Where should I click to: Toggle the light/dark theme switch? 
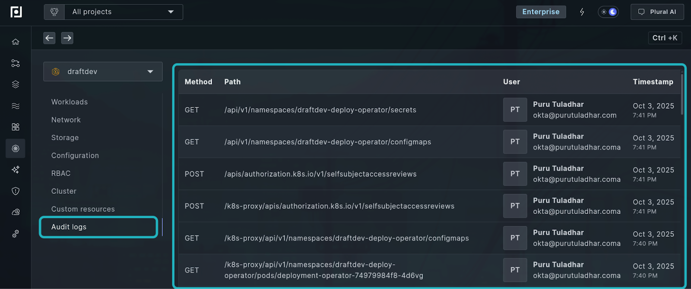click(x=608, y=12)
